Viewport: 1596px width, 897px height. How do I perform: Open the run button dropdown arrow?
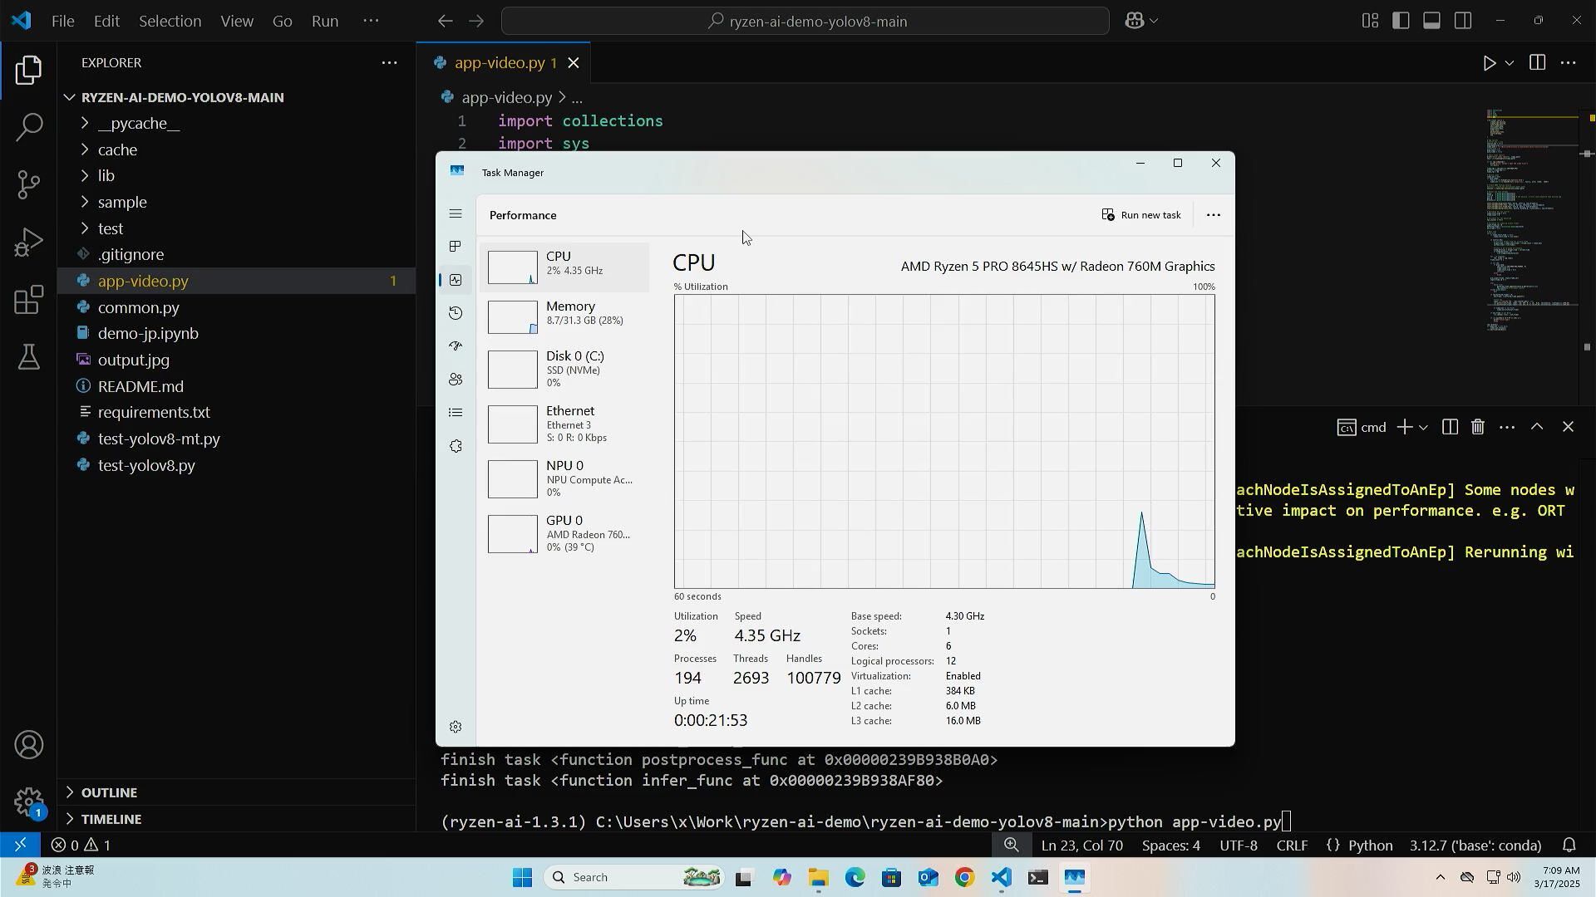1510,63
